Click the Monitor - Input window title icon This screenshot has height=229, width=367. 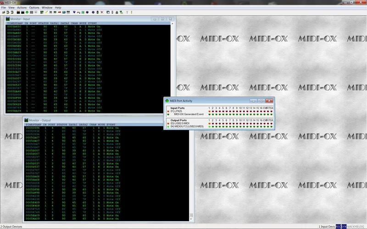[x=8, y=19]
